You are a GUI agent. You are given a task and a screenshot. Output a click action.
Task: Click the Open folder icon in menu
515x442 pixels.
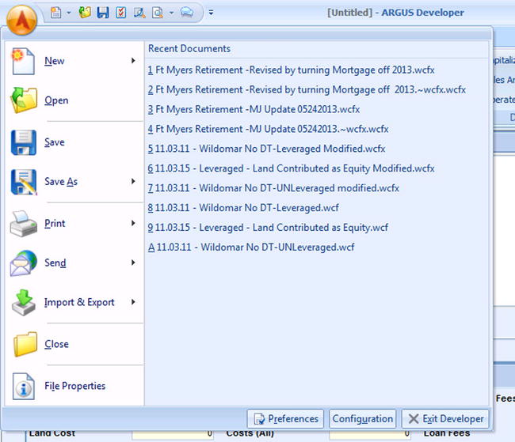24,100
